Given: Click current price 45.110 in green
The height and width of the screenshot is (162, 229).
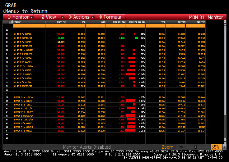Looking at the screenshot, I should (61, 38).
